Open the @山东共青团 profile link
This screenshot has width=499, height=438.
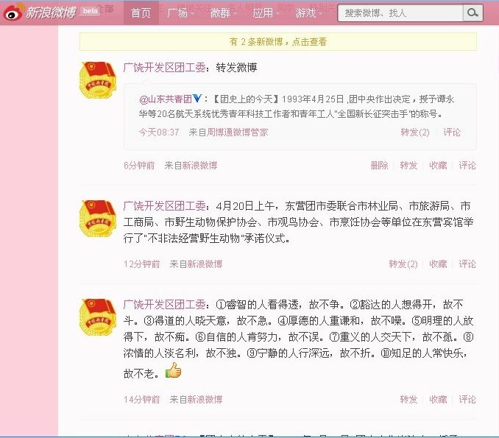(x=166, y=99)
